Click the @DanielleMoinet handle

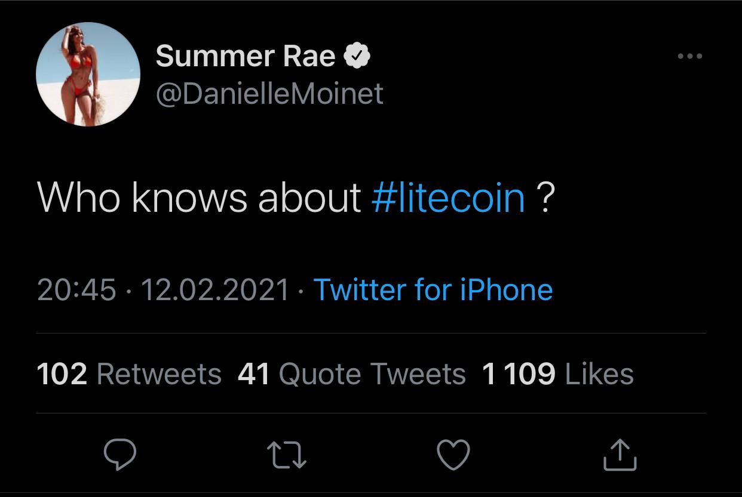click(x=269, y=93)
